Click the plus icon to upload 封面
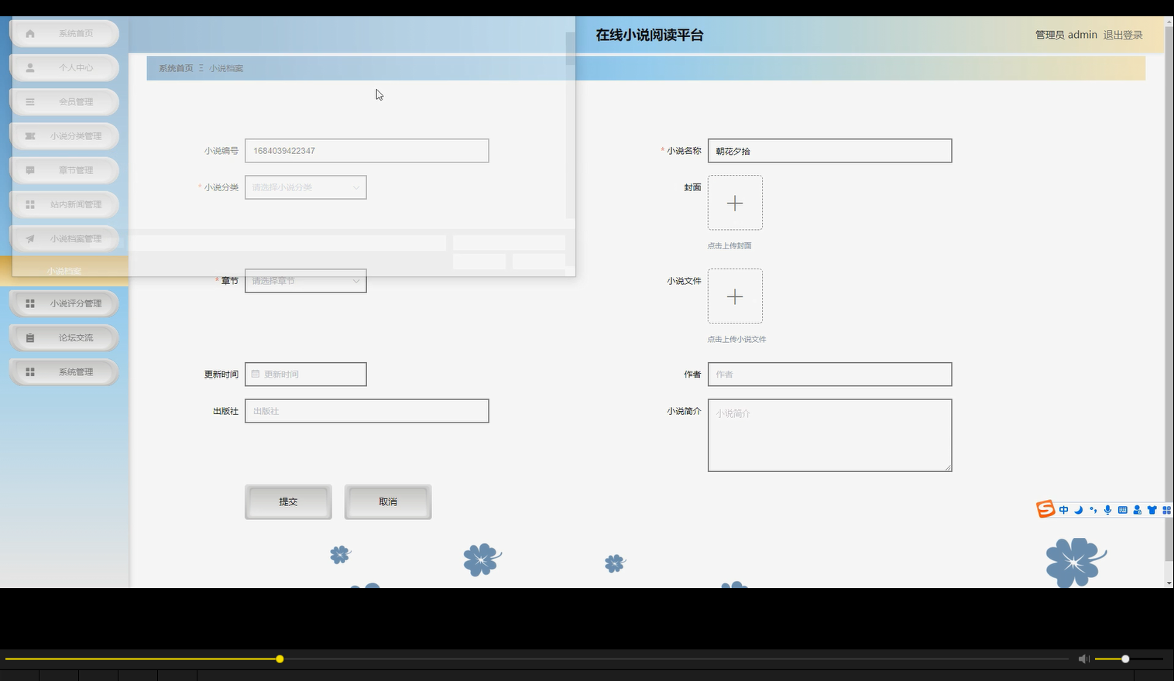 coord(735,203)
